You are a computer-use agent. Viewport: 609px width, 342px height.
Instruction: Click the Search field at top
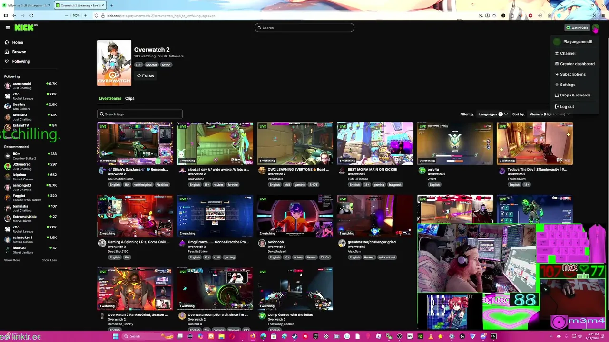[x=304, y=28]
